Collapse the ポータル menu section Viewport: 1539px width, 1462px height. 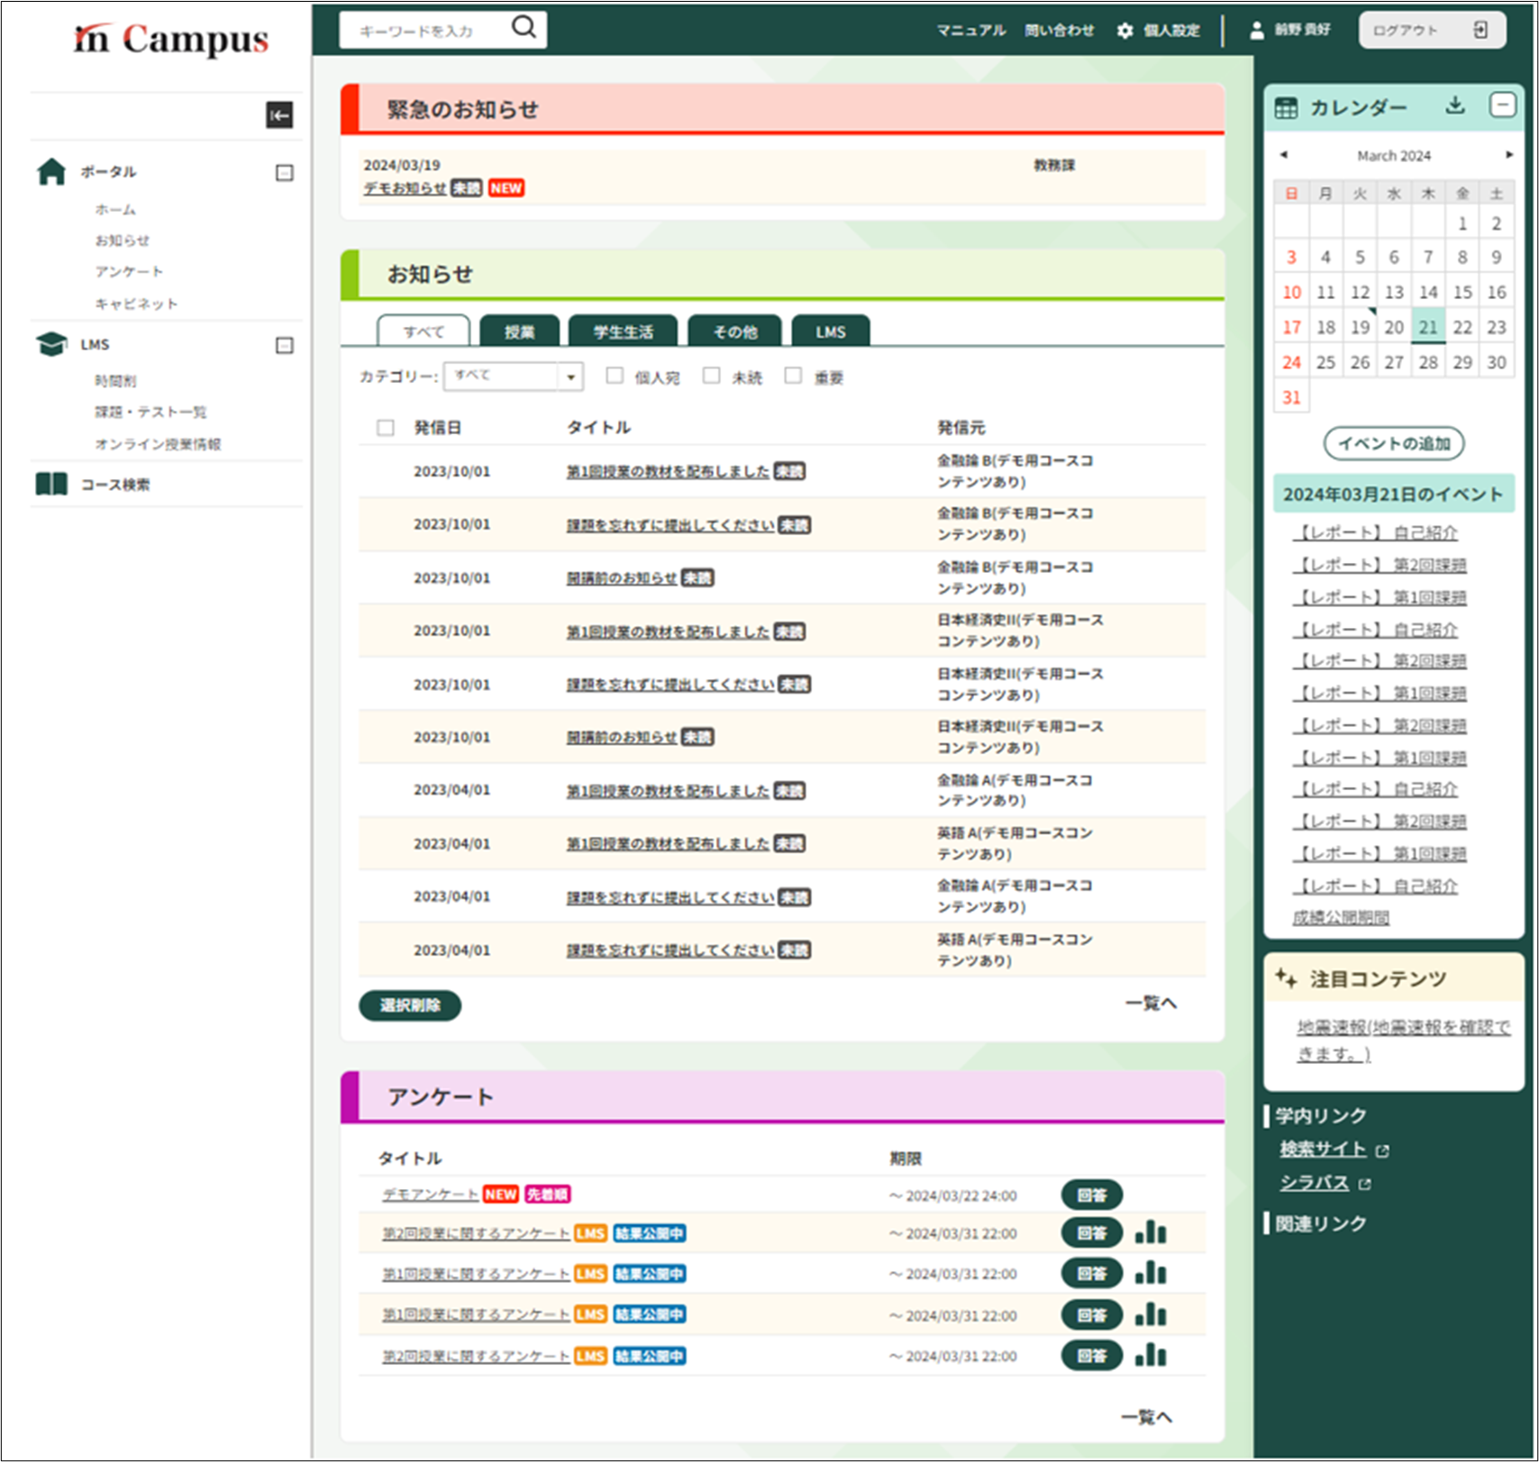pyautogui.click(x=284, y=172)
